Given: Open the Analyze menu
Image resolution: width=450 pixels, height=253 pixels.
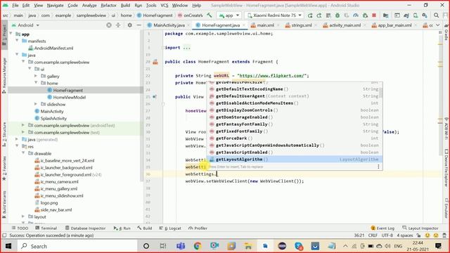Looking at the screenshot, I should pos(89,5).
